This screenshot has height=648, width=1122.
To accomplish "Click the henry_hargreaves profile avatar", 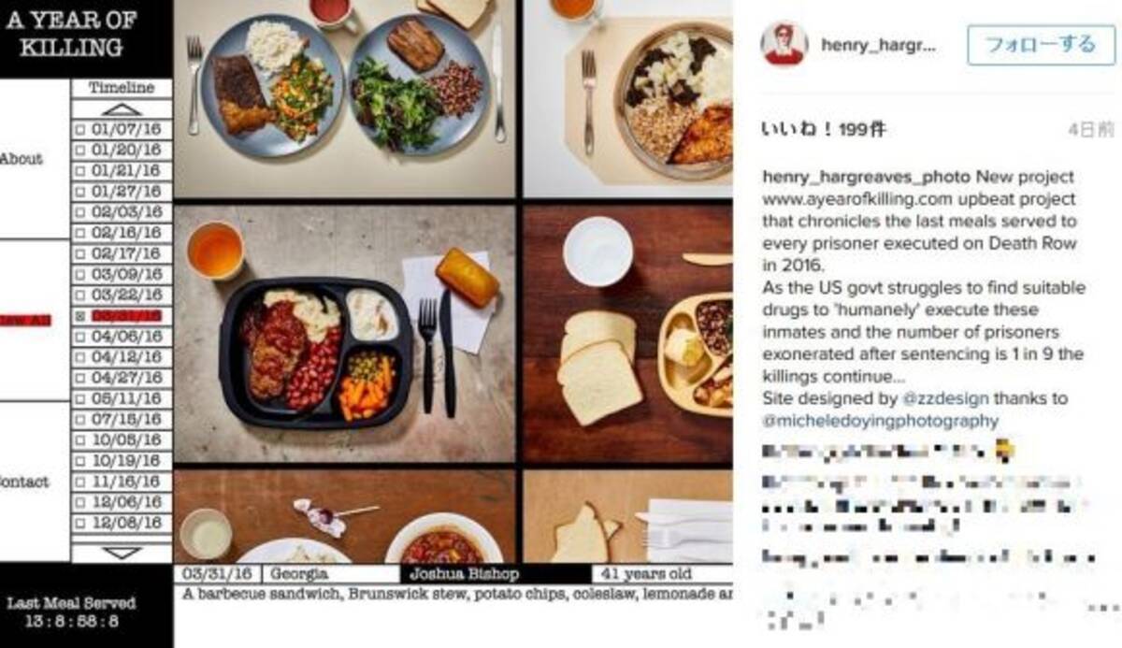I will [x=784, y=44].
